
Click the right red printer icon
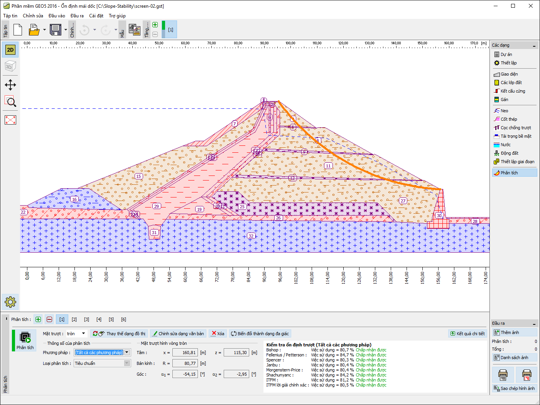coord(526,375)
